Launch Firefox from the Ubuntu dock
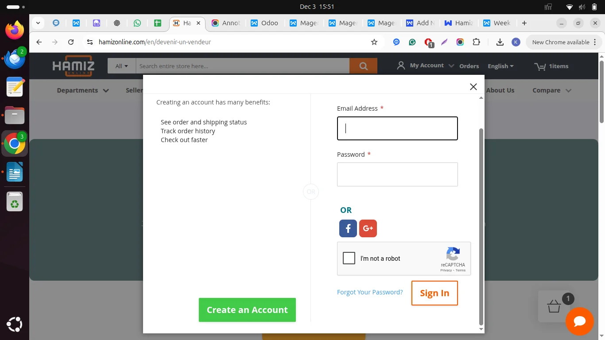 coord(14,30)
